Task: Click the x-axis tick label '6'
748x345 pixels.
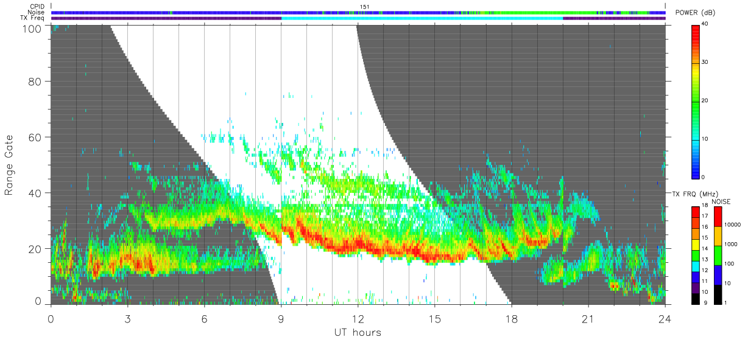Action: [x=204, y=319]
